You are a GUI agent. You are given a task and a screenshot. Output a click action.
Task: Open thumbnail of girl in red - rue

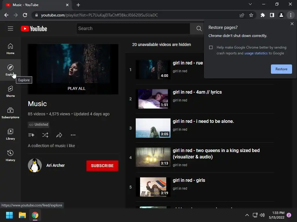[153, 69]
